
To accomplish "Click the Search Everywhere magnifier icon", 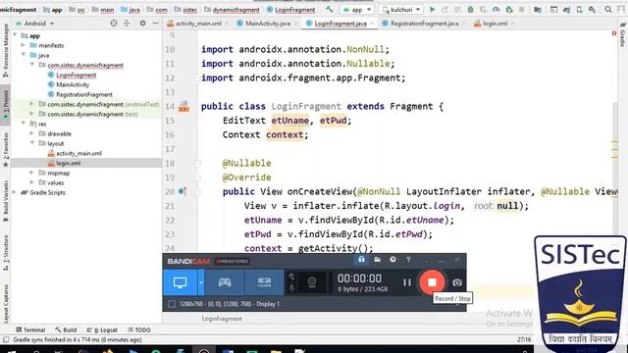I will 608,9.
